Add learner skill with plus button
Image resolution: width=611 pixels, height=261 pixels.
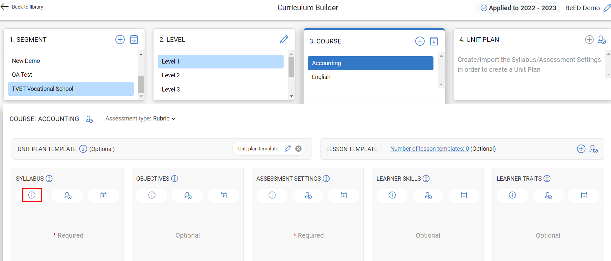point(392,195)
